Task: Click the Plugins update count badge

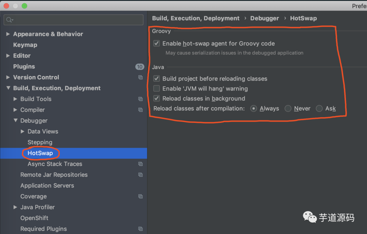Action: pos(139,67)
